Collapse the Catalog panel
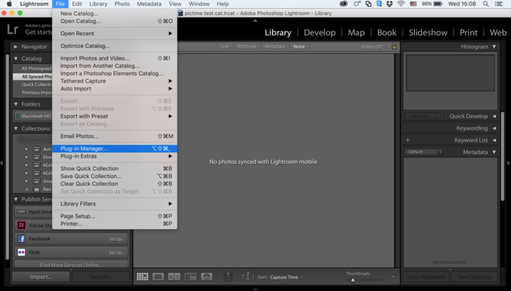The image size is (511, 291). pos(16,58)
